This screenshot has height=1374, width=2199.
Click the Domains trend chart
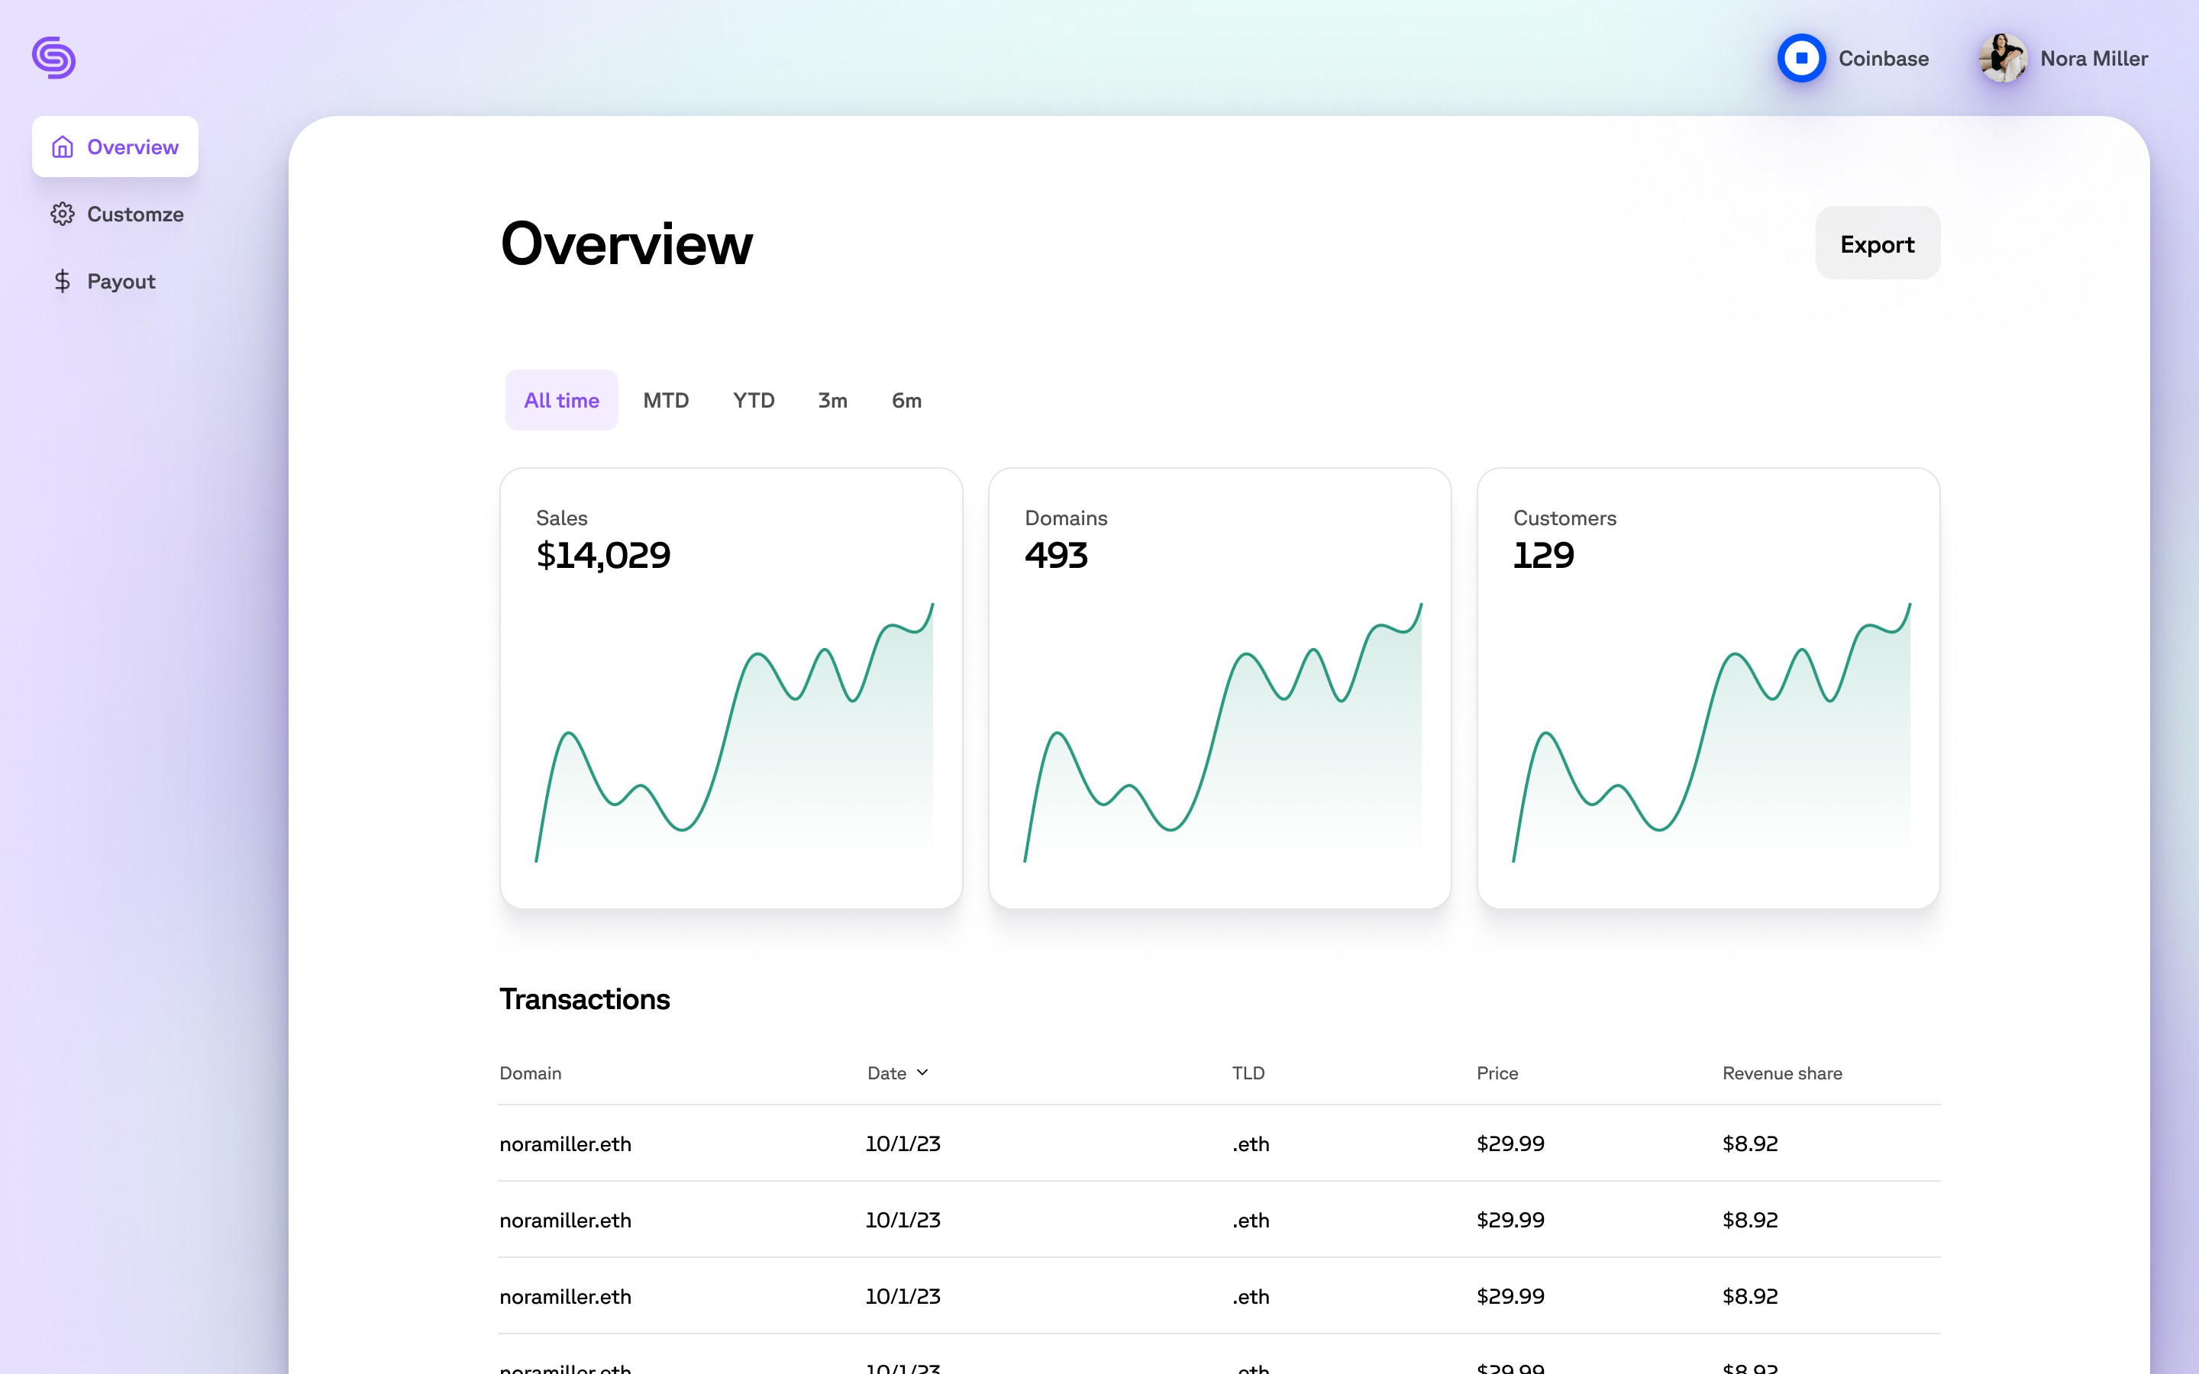(1223, 733)
